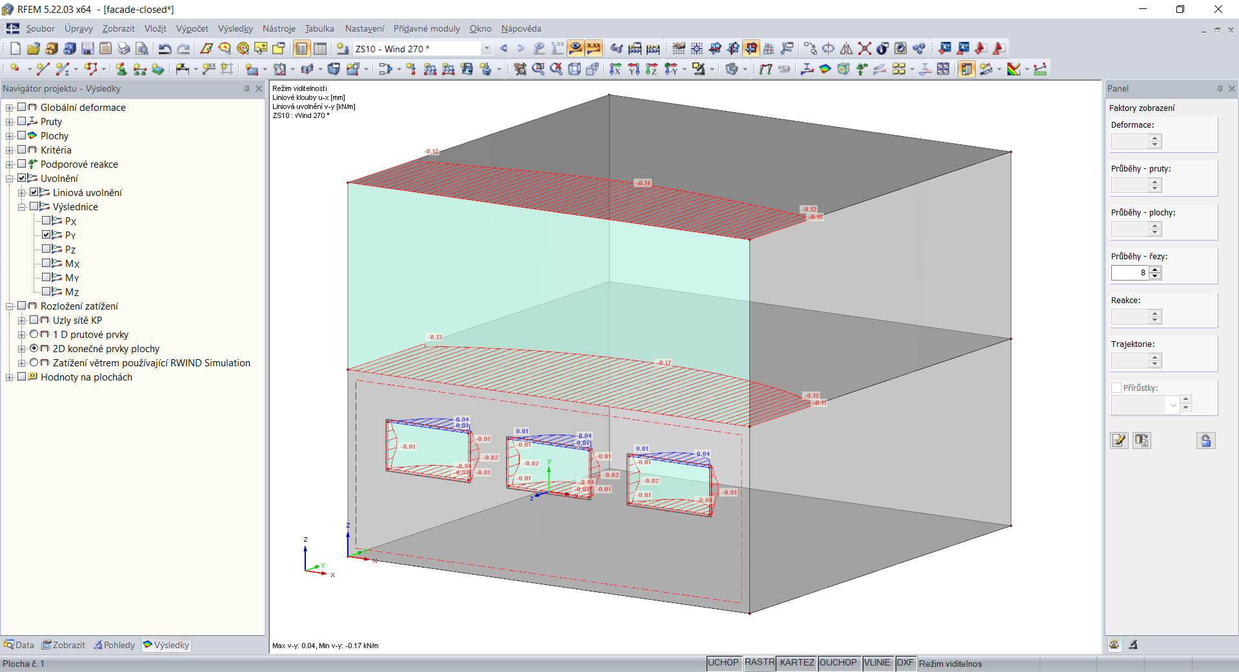Enable Podporové reakce checkbox
This screenshot has width=1239, height=672.
[x=21, y=164]
